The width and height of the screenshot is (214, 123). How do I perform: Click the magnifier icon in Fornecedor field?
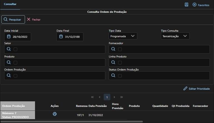[x=113, y=49]
